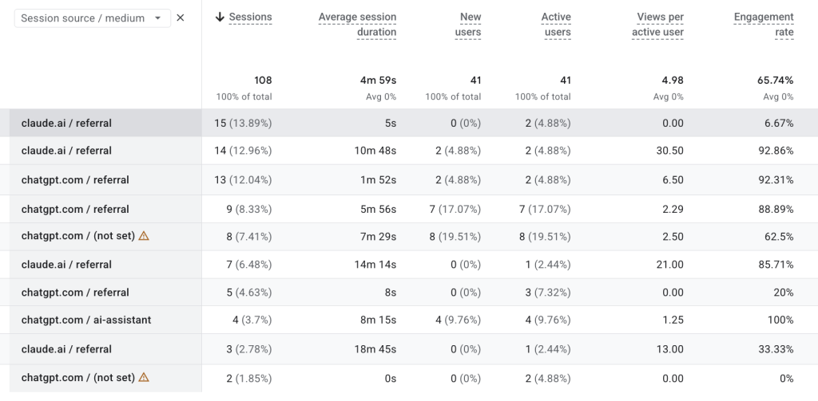This screenshot has width=818, height=401.
Task: Click the total sessions value 108
Action: click(x=263, y=81)
